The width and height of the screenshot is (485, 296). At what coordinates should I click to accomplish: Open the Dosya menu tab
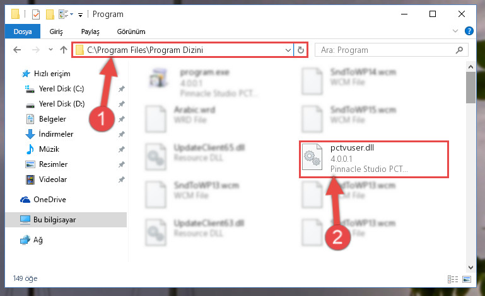point(23,31)
